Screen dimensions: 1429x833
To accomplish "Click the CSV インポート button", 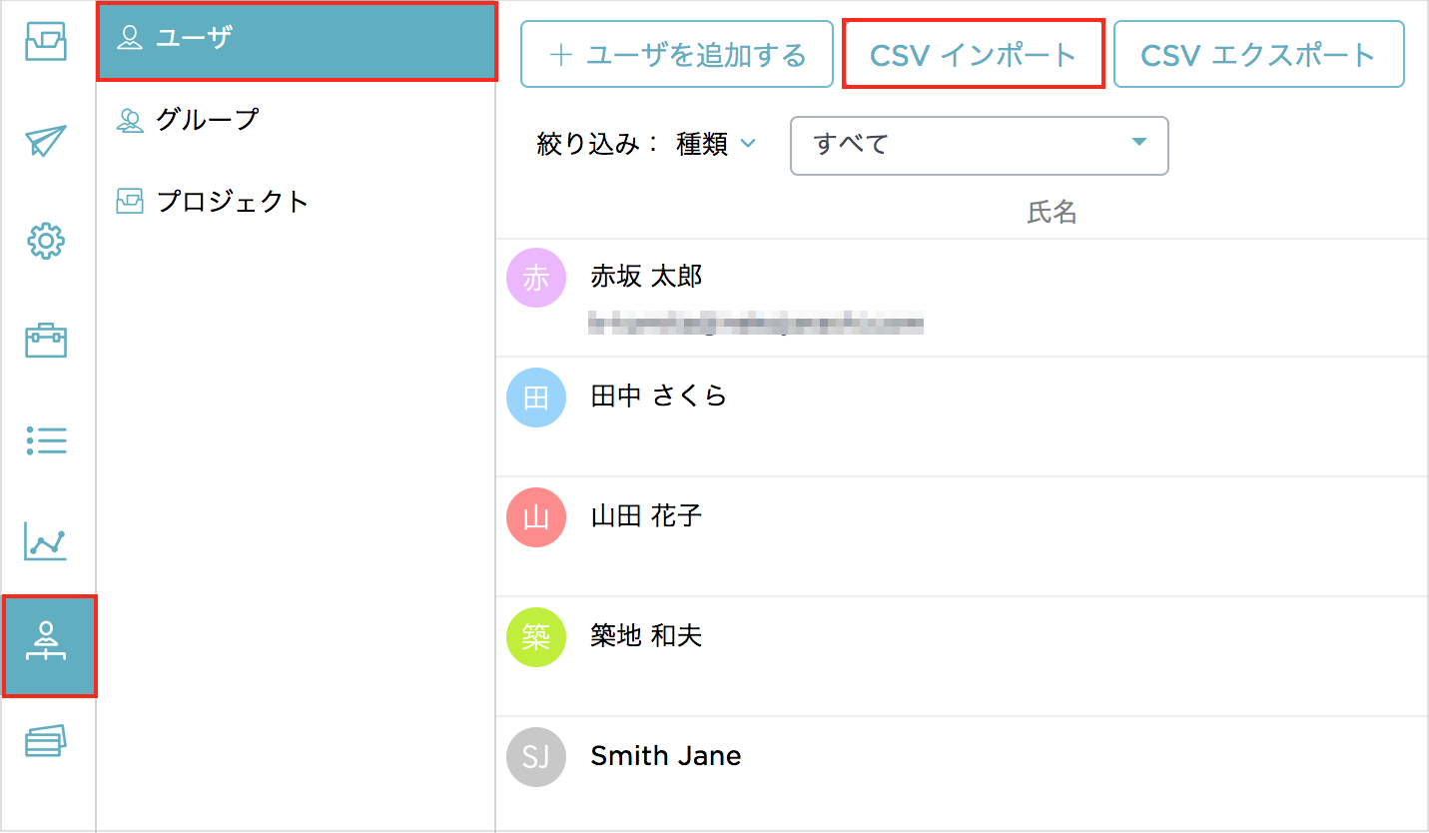I will (x=974, y=54).
